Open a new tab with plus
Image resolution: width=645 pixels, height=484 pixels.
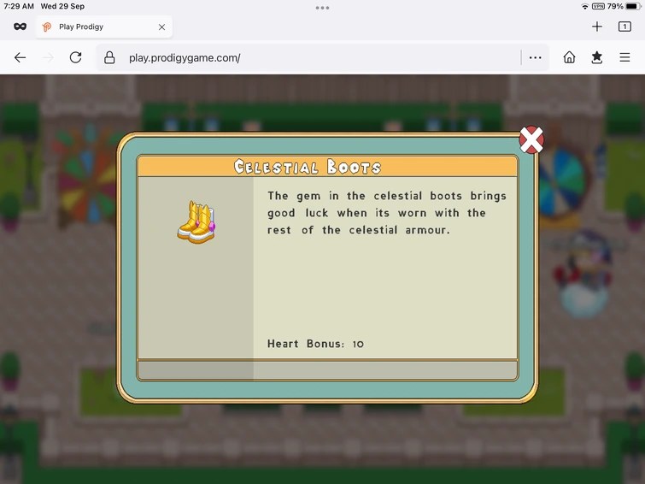click(x=597, y=27)
